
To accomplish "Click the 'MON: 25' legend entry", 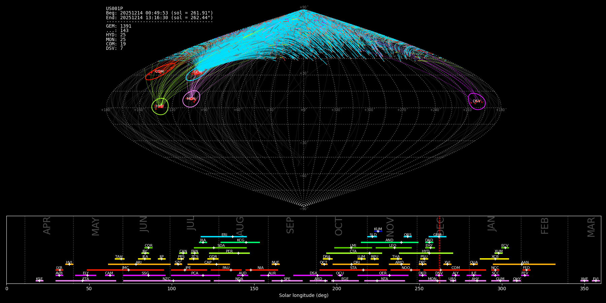I will pyautogui.click(x=116, y=39).
